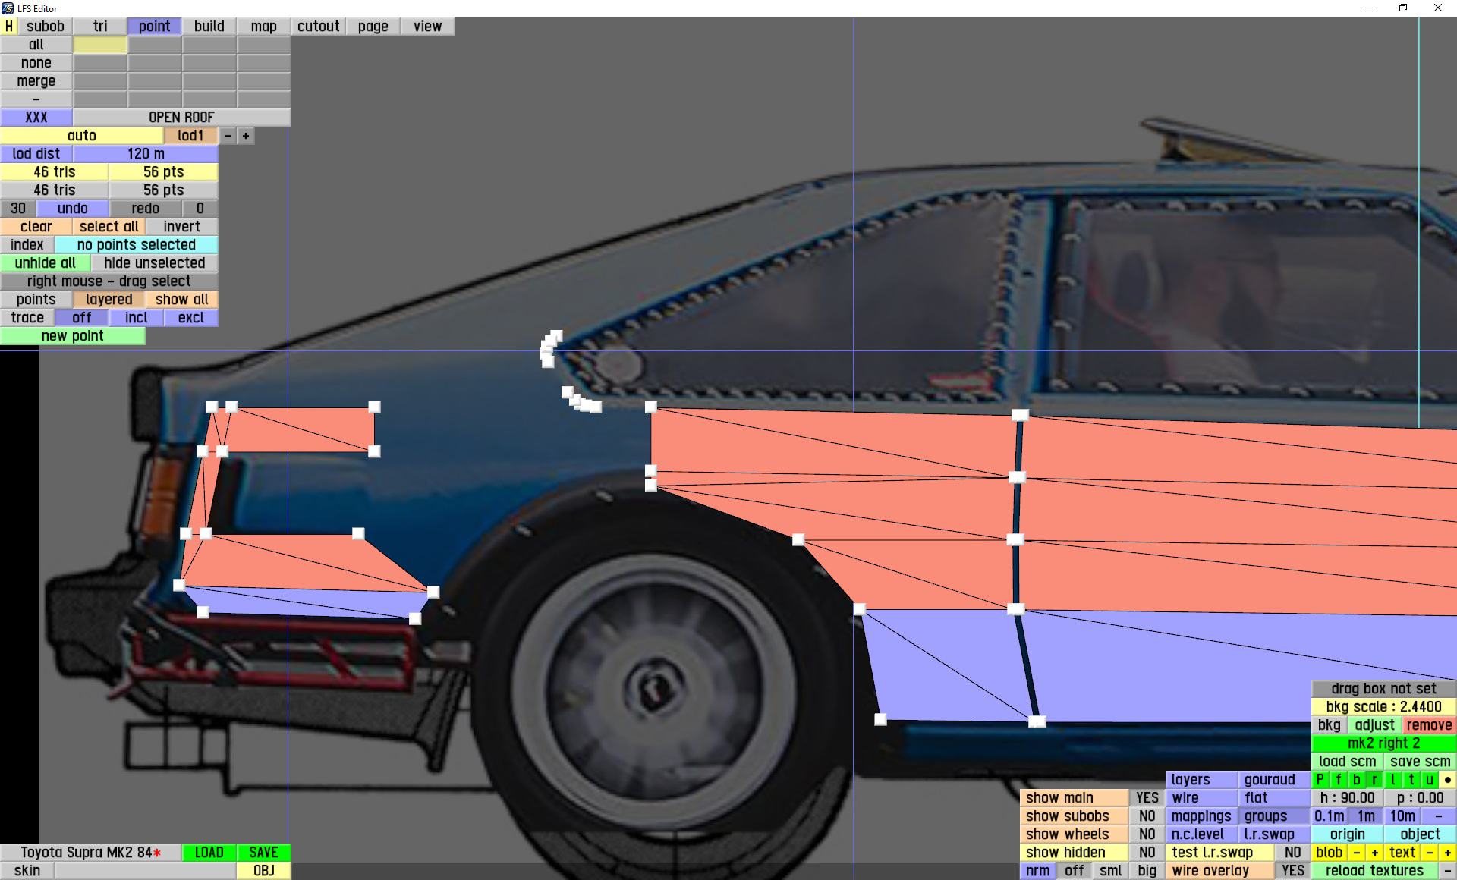Toggle show wheels NO value
Viewport: 1457px width, 880px height.
(1147, 834)
